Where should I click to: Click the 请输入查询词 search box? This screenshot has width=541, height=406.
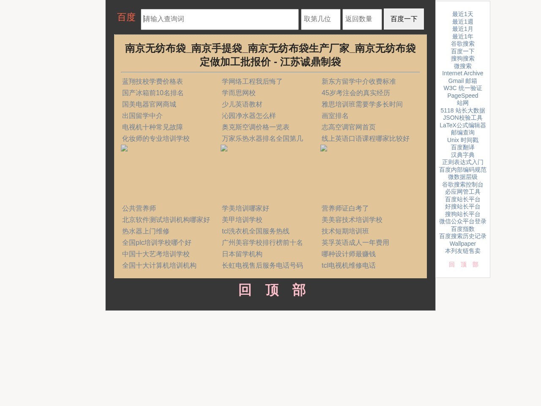click(x=219, y=19)
